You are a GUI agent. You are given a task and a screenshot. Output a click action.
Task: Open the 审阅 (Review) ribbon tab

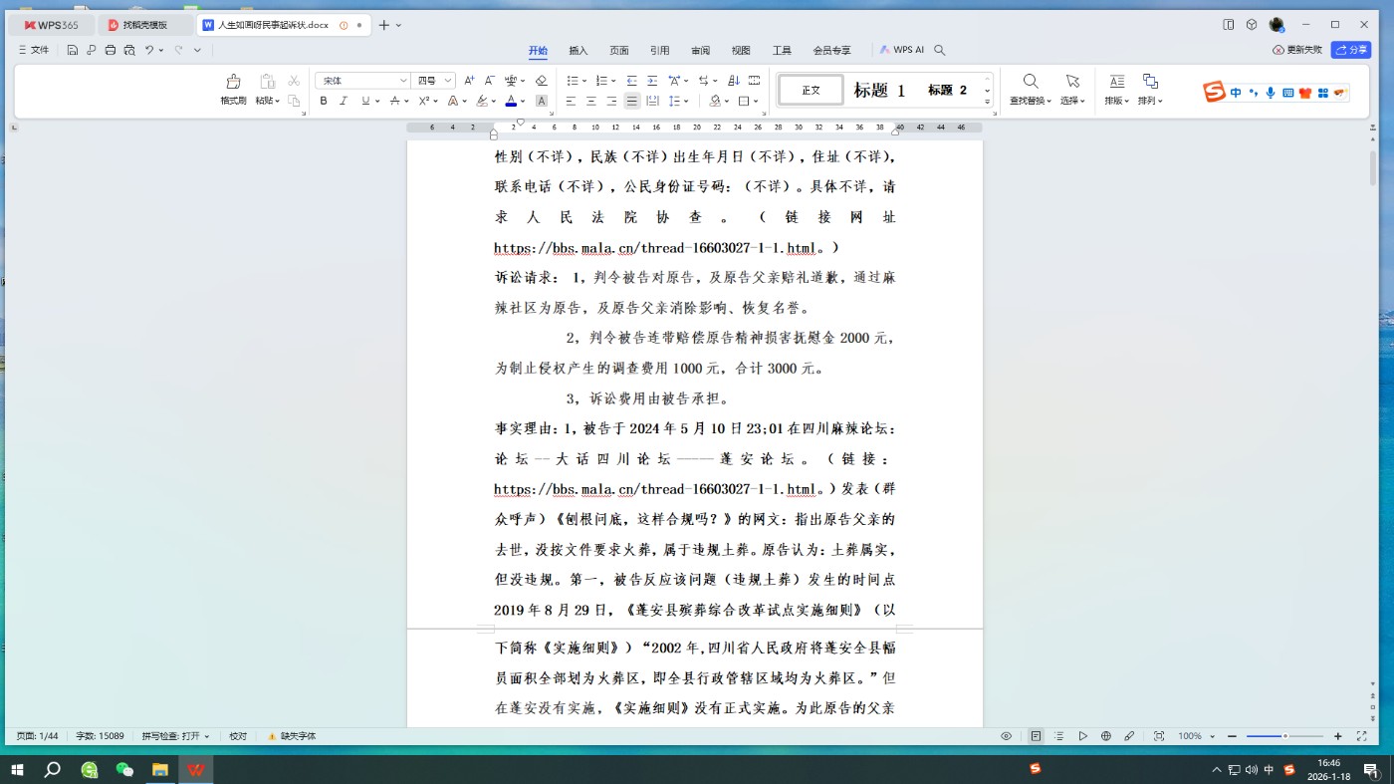pos(700,51)
